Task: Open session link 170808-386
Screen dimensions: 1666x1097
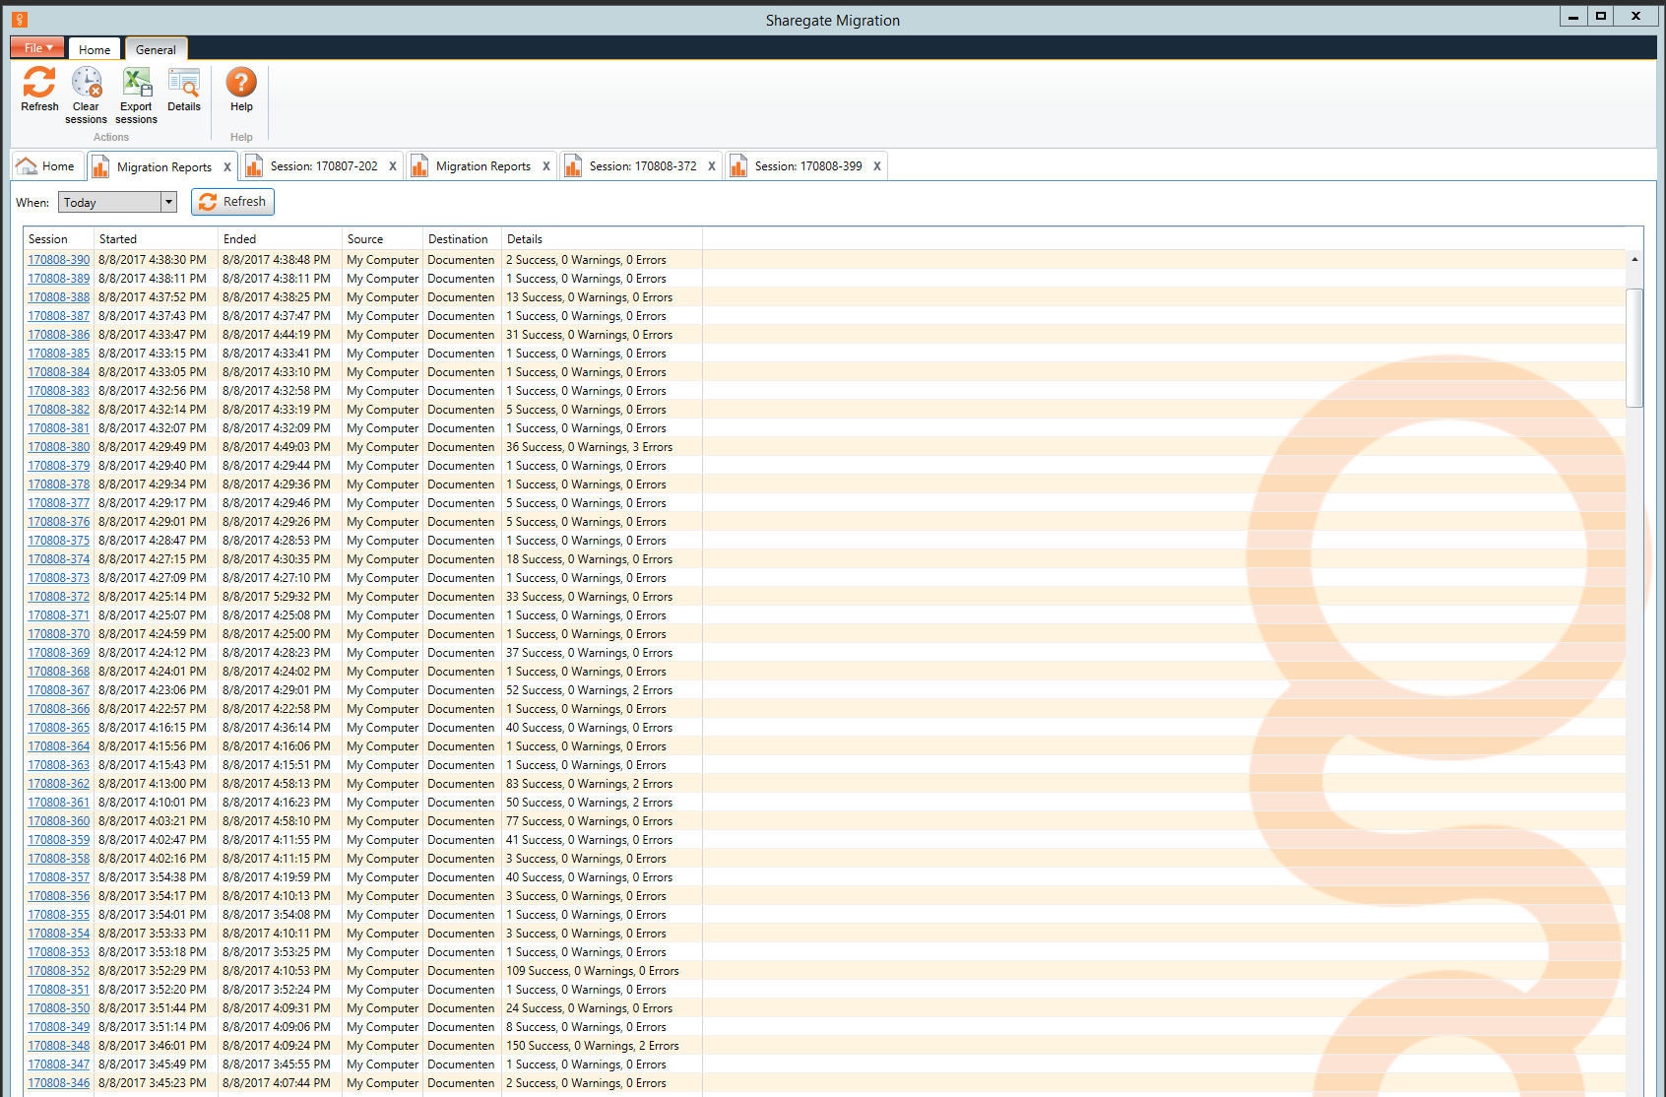Action: click(x=58, y=335)
